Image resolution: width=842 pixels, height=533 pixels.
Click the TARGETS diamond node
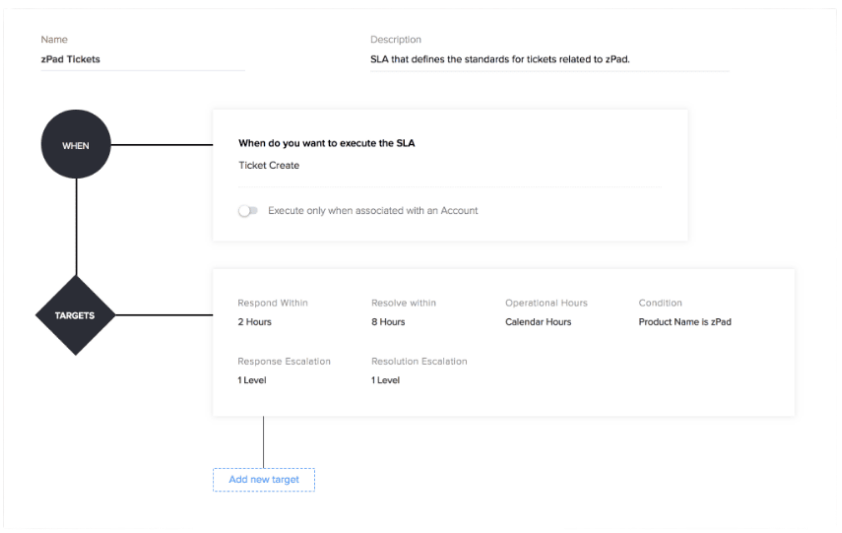click(75, 315)
